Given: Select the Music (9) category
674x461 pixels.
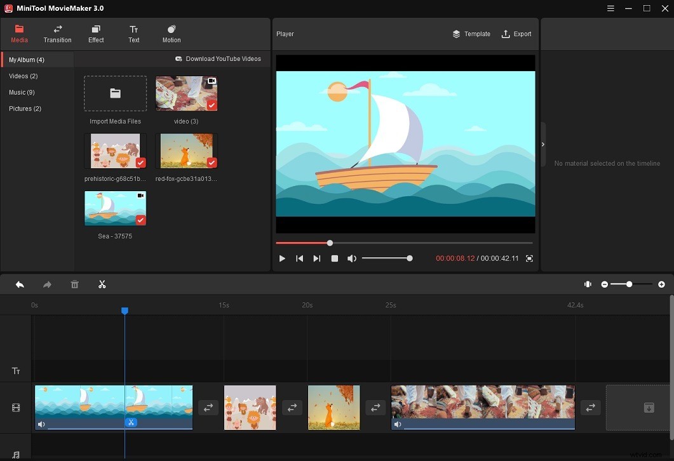Looking at the screenshot, I should (22, 92).
